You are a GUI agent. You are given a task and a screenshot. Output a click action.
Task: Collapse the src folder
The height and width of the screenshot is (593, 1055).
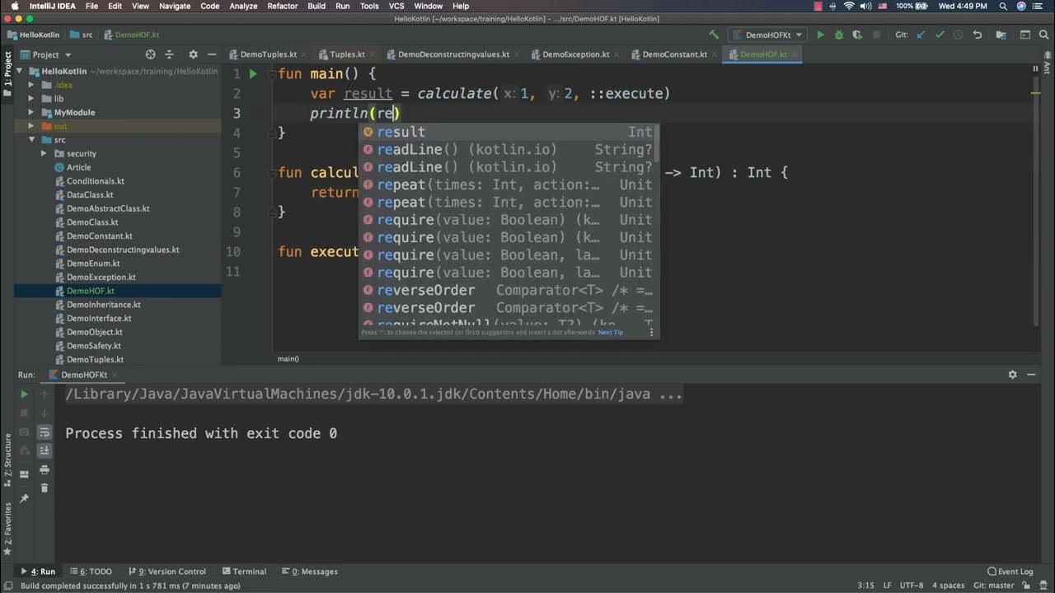pos(31,140)
